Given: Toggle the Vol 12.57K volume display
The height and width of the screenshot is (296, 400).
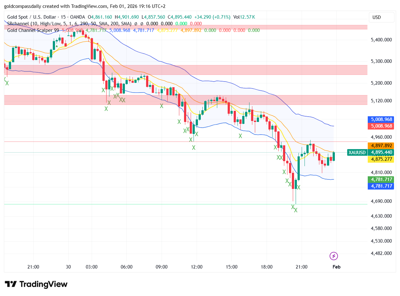Looking at the screenshot, I should (x=244, y=17).
